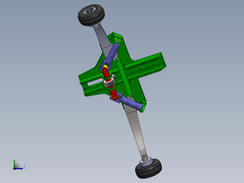This screenshot has width=244, height=183.
Task: Select the green bracket holding the lower shock end
Action: tap(143, 107)
